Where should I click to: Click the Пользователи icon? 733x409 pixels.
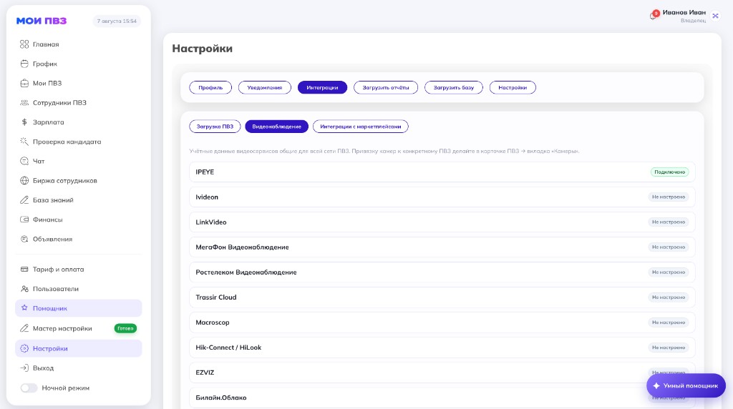24,289
